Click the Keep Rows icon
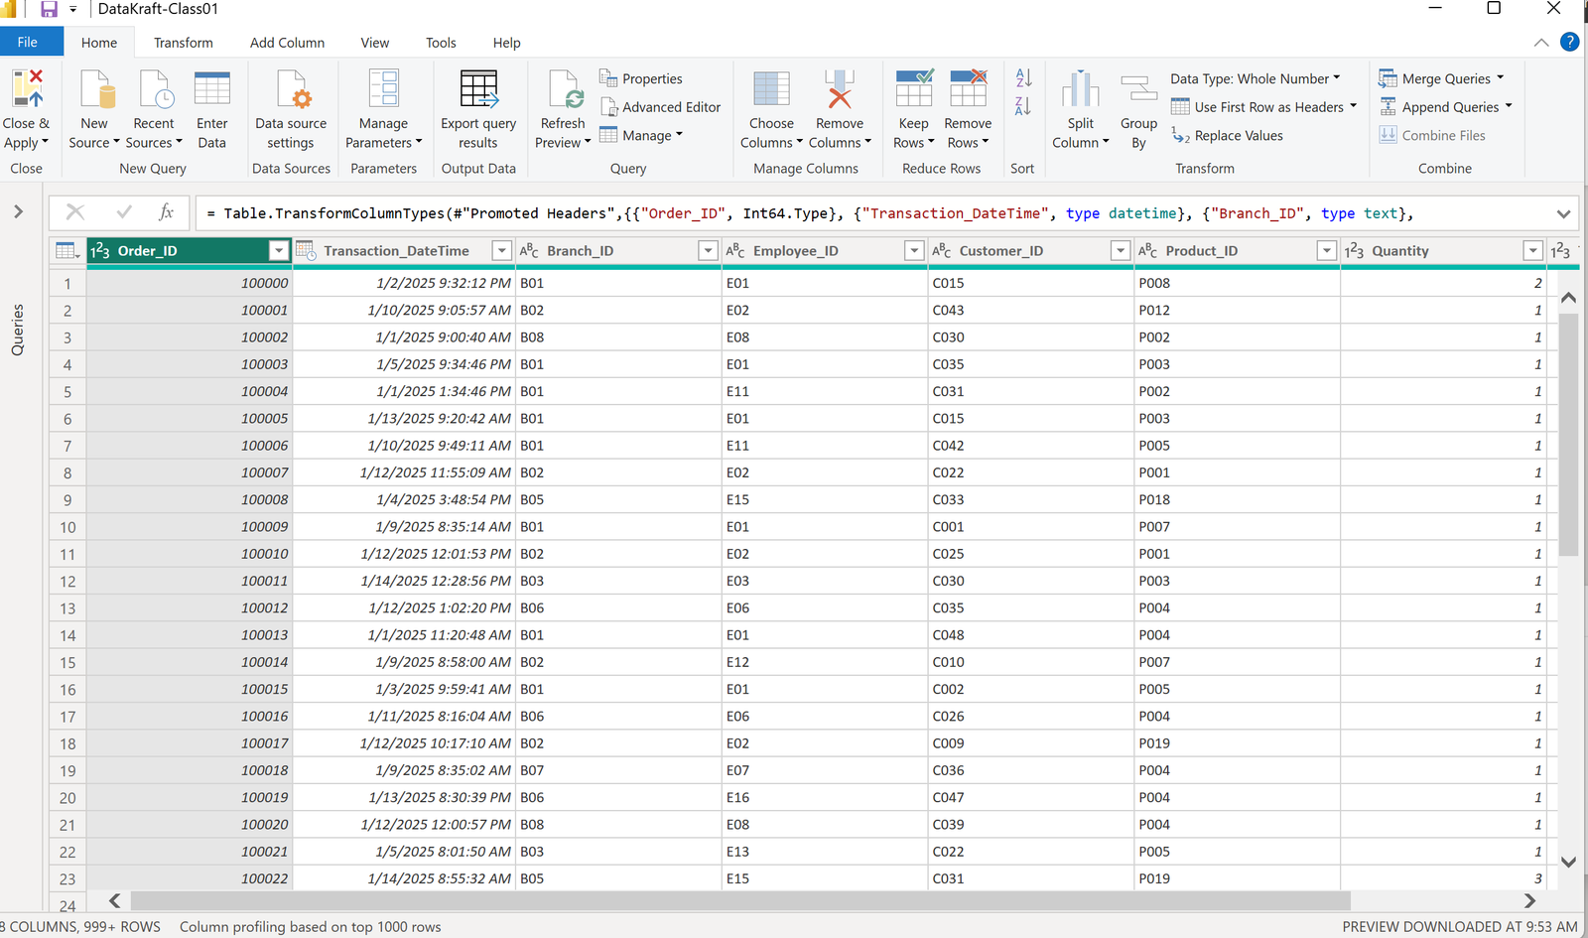This screenshot has height=938, width=1588. [x=914, y=88]
